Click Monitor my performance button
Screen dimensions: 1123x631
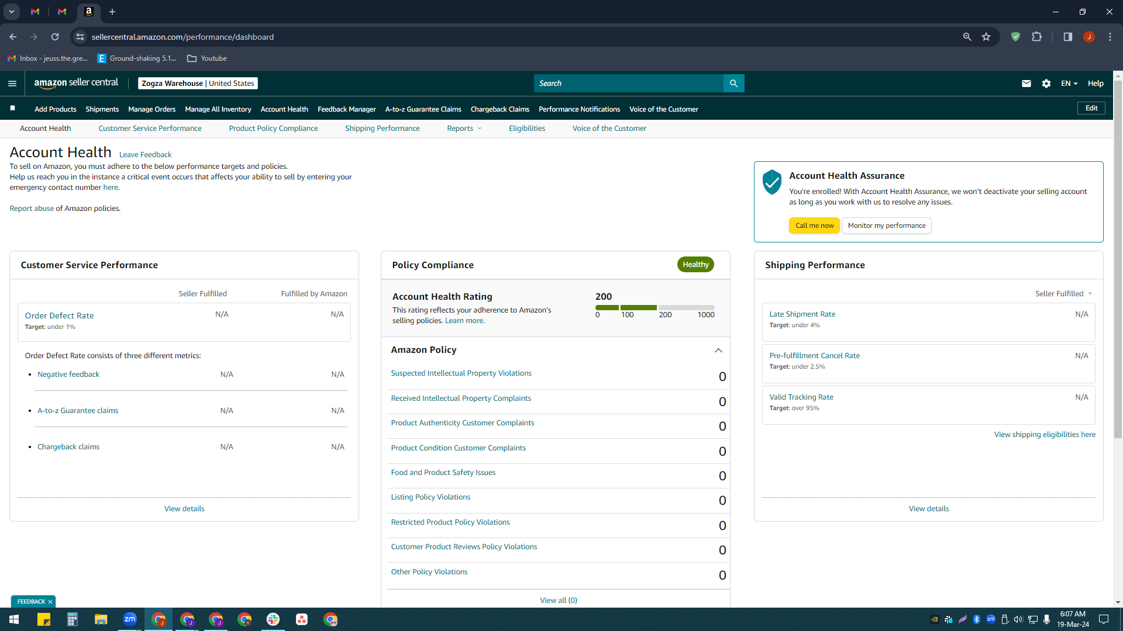(x=887, y=226)
